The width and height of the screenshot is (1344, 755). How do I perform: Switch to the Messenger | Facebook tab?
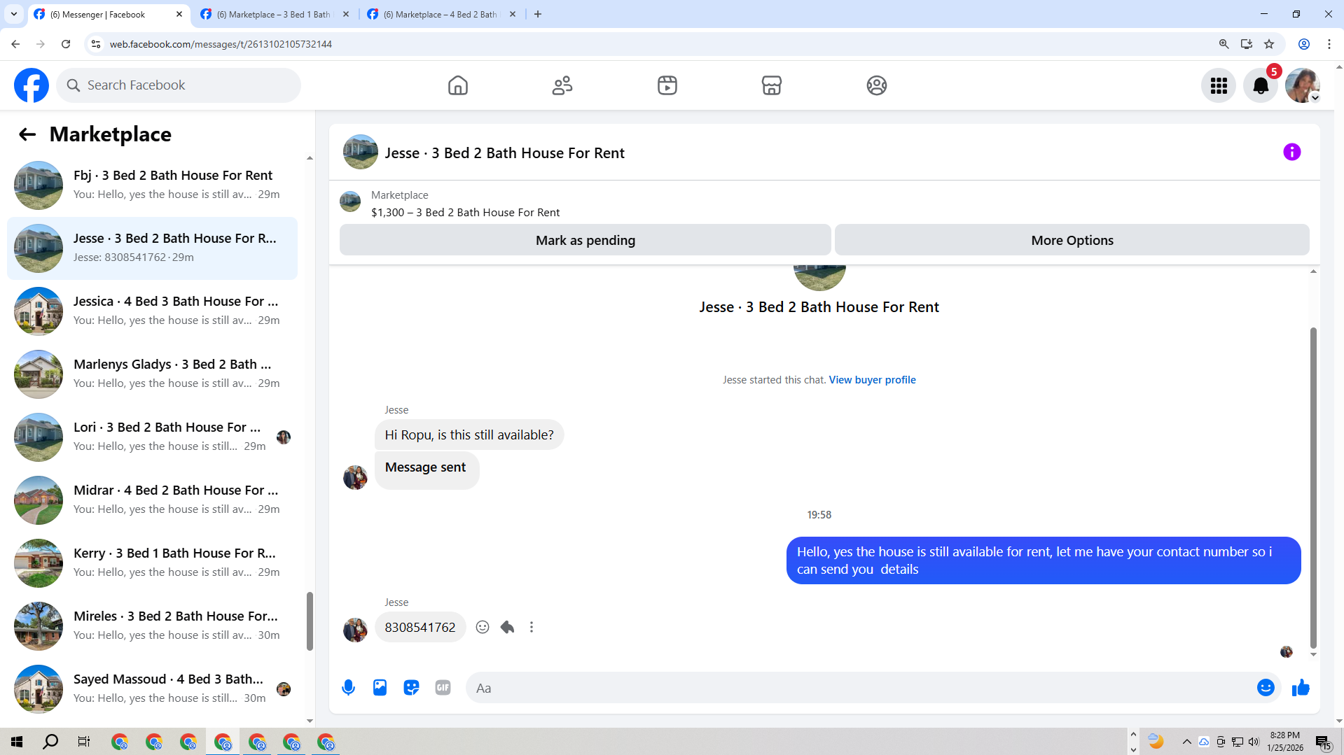click(x=109, y=14)
